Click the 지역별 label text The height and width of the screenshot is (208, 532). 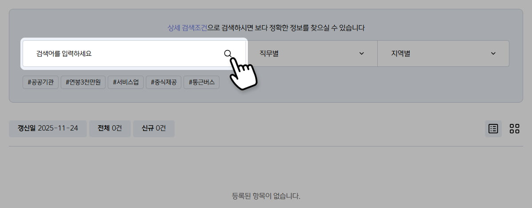pyautogui.click(x=401, y=54)
